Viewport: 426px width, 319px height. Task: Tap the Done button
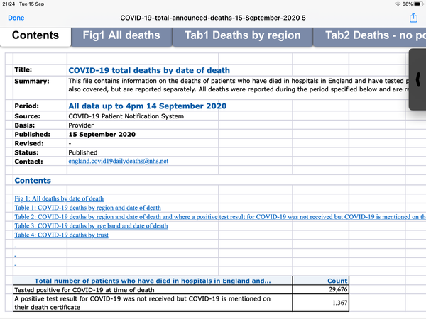point(16,18)
